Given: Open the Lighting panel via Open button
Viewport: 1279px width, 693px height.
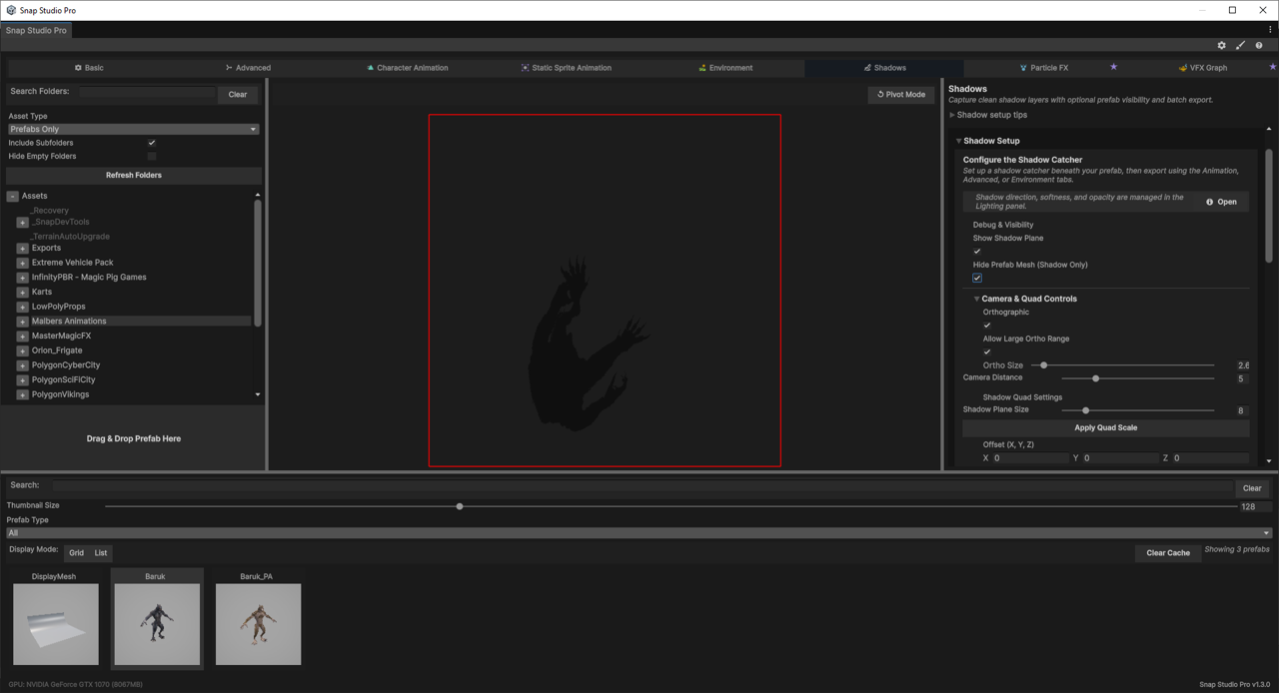Looking at the screenshot, I should 1221,202.
